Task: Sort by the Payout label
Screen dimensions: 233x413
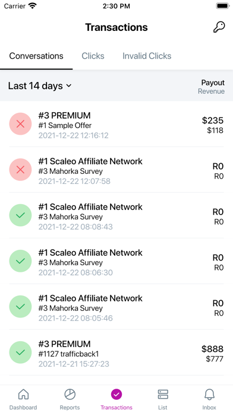Action: (213, 82)
